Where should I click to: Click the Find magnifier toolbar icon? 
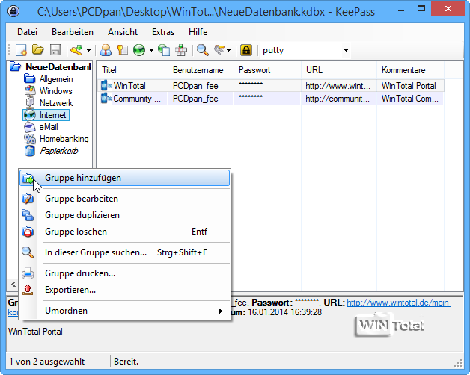point(203,50)
